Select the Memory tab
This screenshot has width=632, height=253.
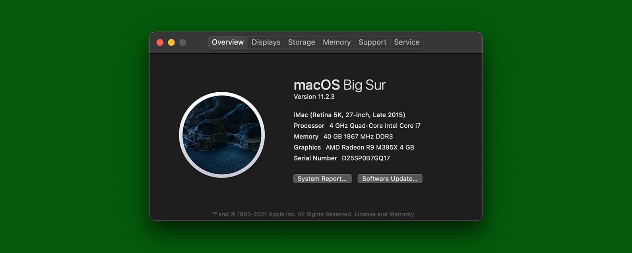tap(337, 42)
